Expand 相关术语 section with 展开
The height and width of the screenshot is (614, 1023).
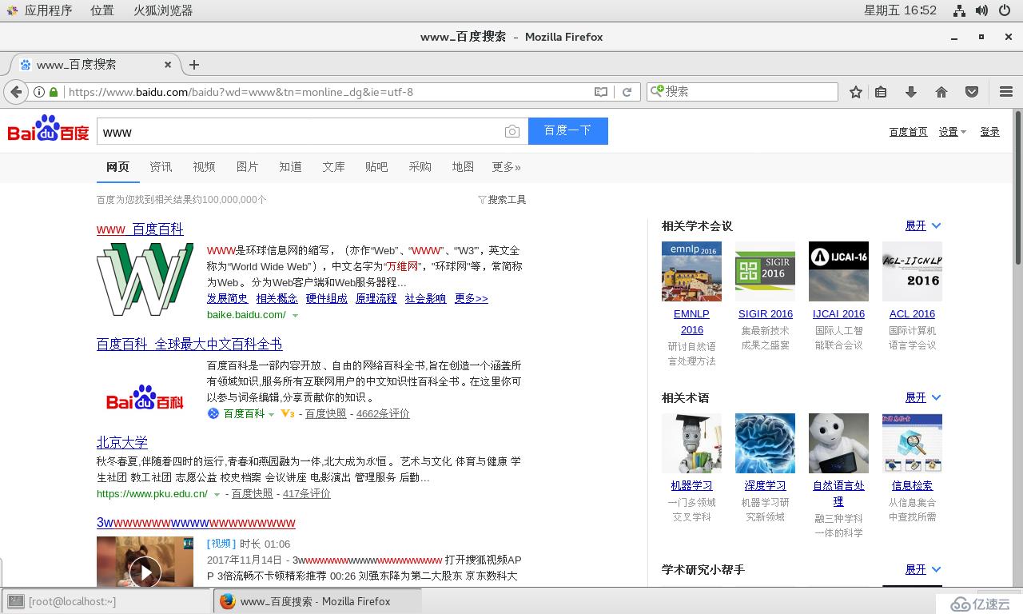coord(923,398)
